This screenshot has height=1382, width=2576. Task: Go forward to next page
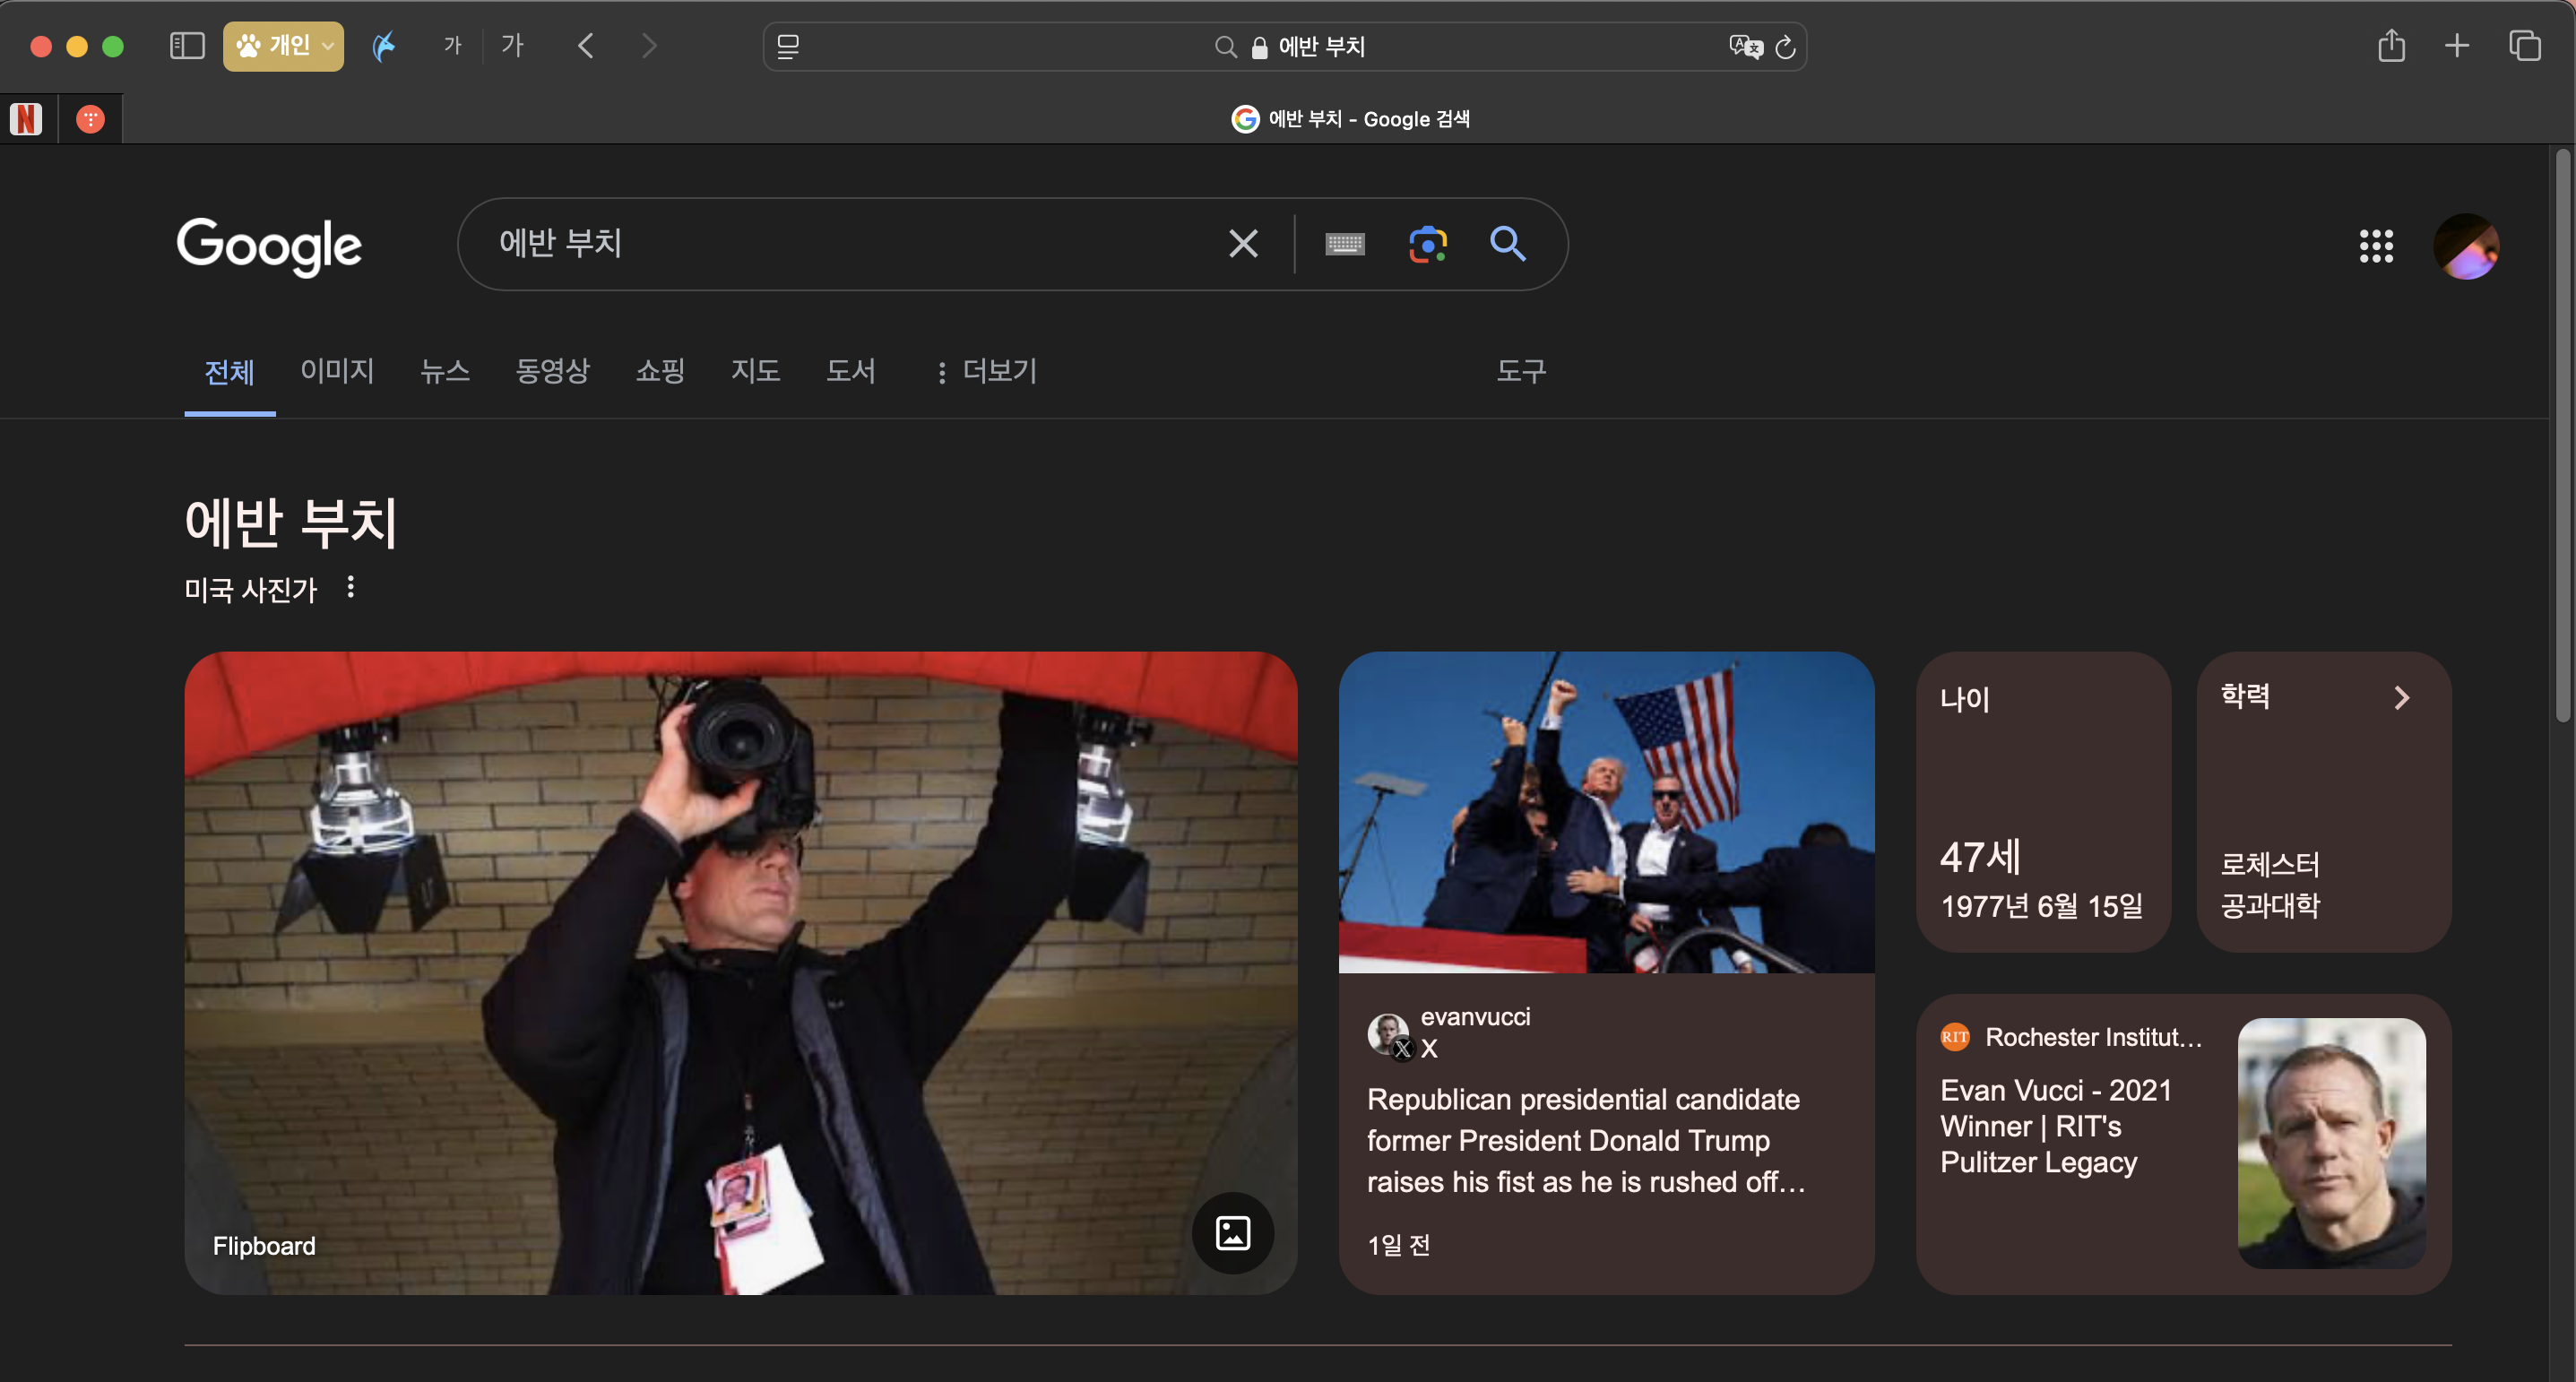pyautogui.click(x=649, y=46)
